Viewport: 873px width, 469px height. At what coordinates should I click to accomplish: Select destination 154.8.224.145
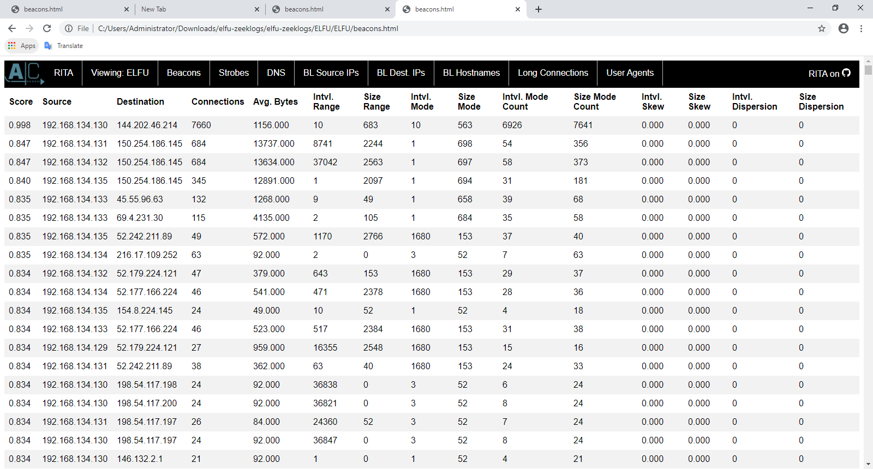145,311
